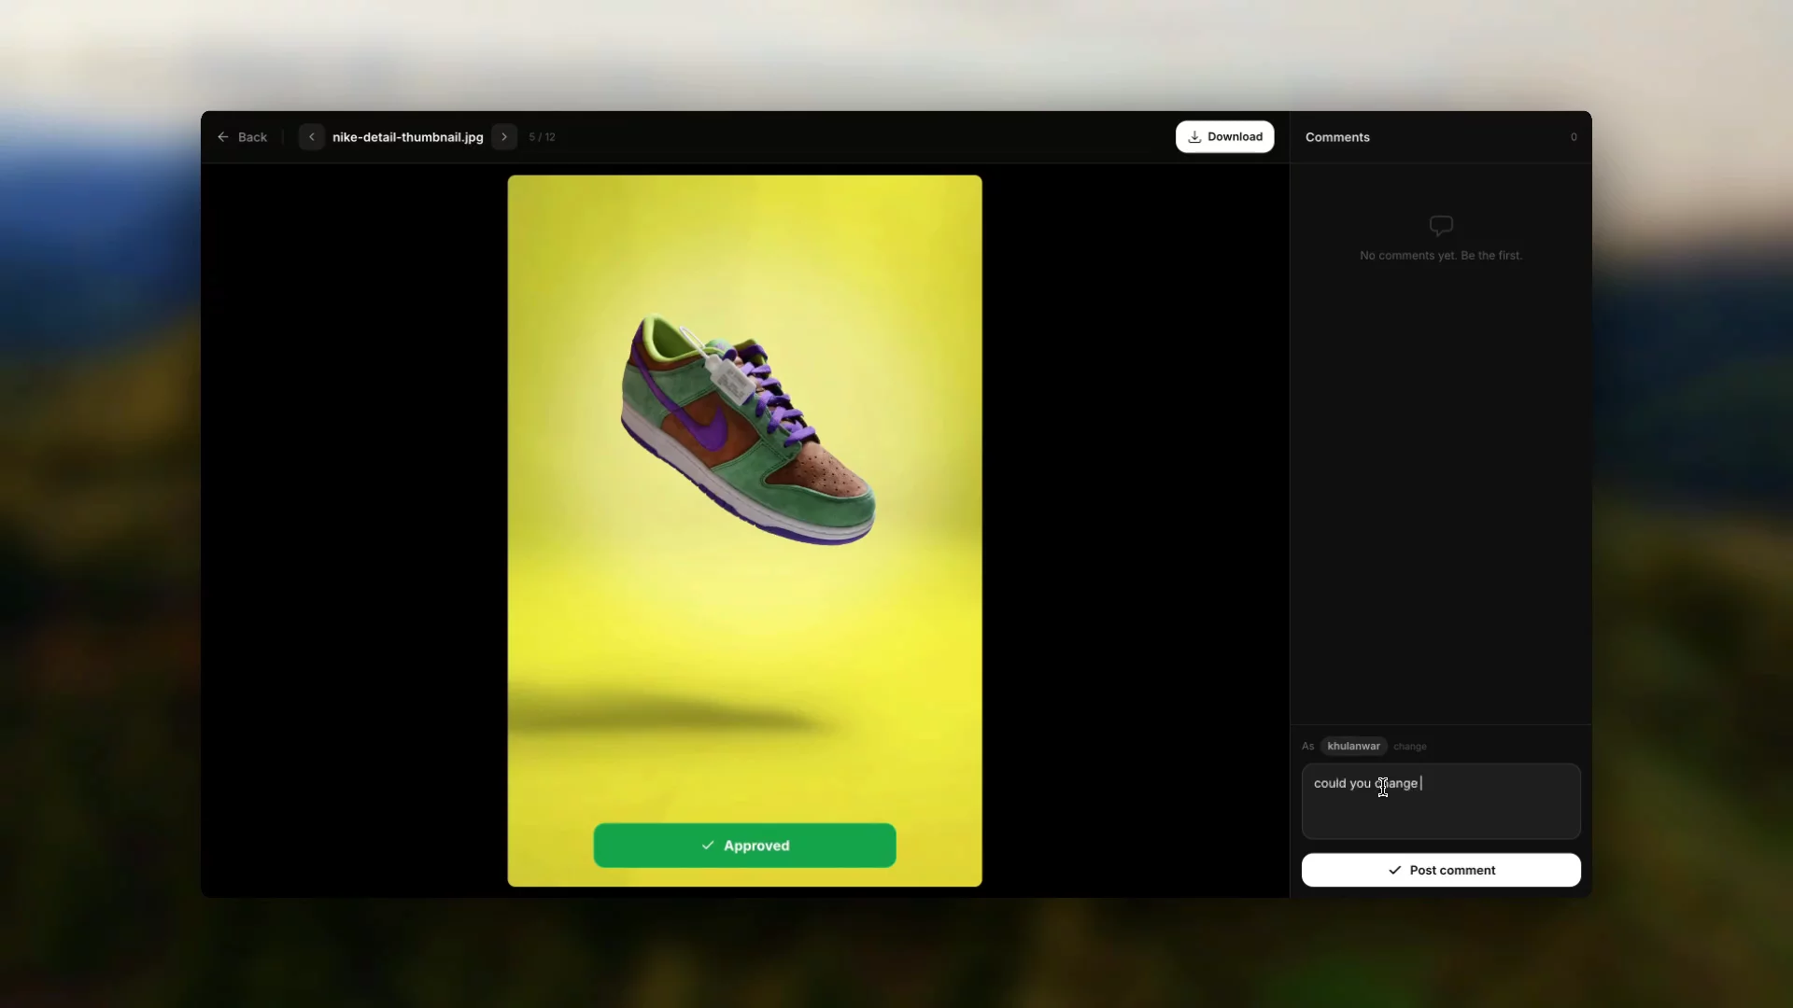Open the next image with right chevron

coord(504,137)
